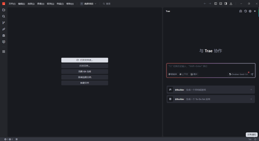
Task: Toggle the left sidebar layout icon
Action: pos(215,4)
